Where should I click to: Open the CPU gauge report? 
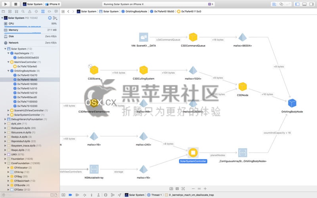(31, 24)
